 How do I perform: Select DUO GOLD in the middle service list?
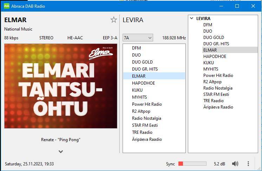pos(154,62)
